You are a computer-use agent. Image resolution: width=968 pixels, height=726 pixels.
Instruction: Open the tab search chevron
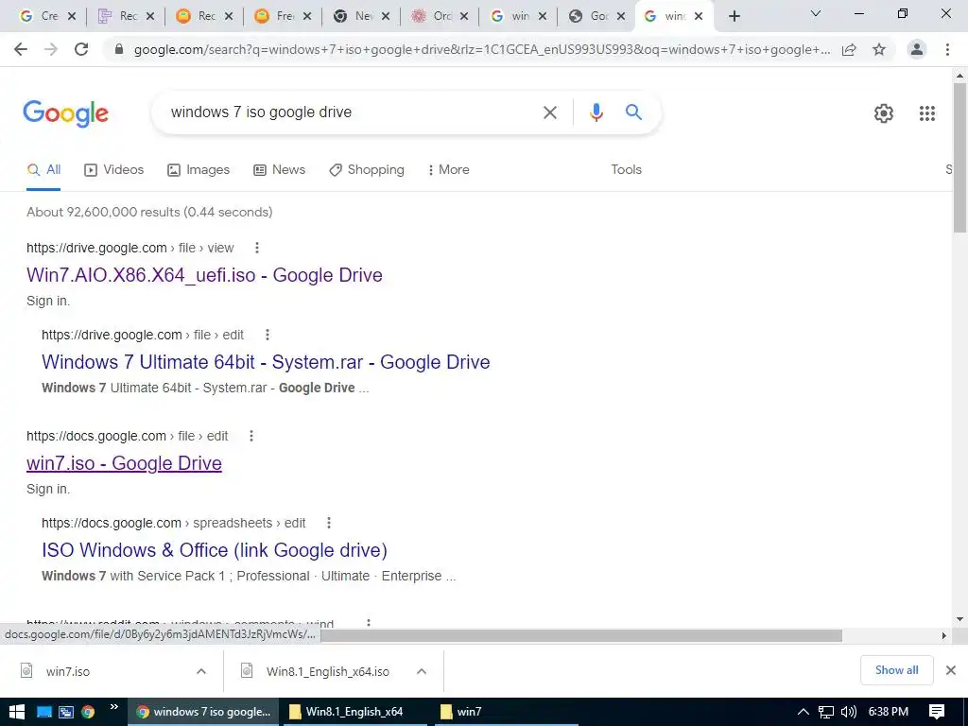coord(816,13)
